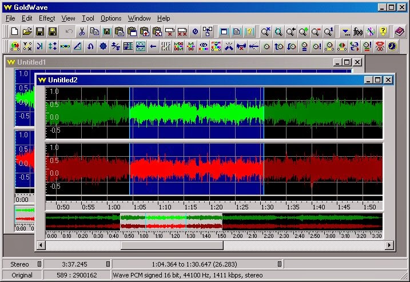Open the Tool menu
Viewport: 410px width, 282px height.
point(87,18)
